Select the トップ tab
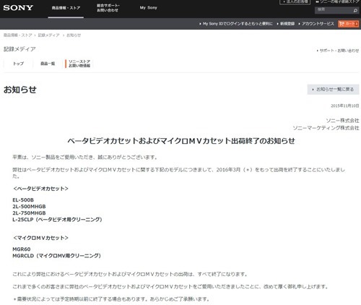361x305 pixels. [18, 64]
